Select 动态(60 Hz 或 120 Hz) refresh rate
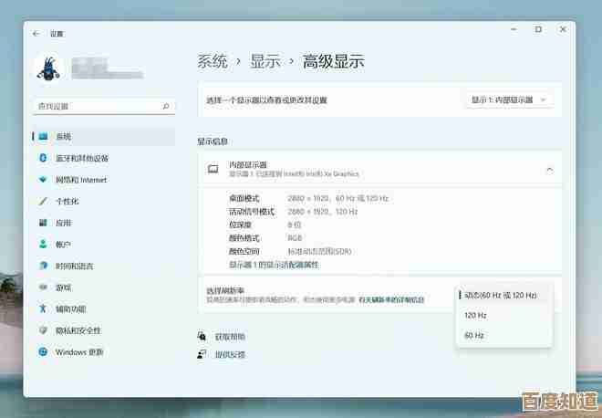Image resolution: width=602 pixels, height=418 pixels. (504, 295)
